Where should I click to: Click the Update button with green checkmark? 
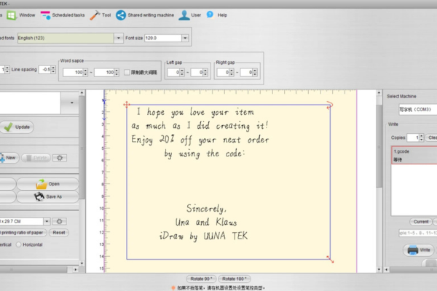pyautogui.click(x=16, y=127)
